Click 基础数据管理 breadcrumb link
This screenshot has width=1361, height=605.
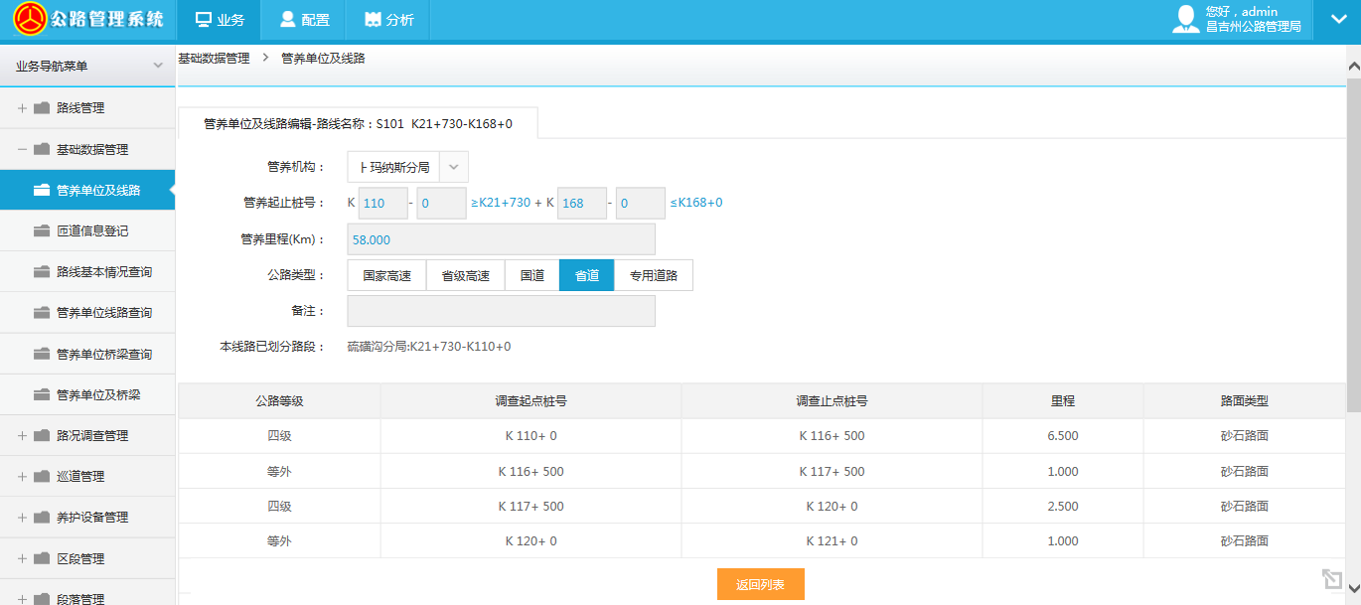pos(214,59)
